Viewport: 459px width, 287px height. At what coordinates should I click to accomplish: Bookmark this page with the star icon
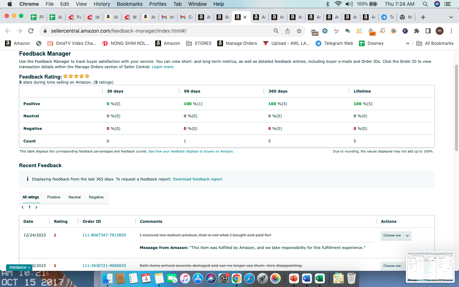299,31
